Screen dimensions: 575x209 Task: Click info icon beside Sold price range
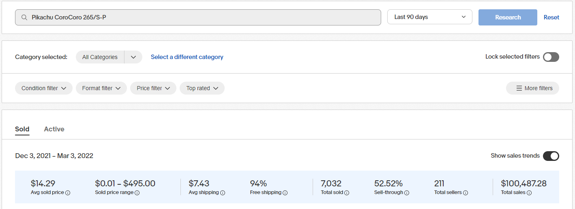[x=137, y=193]
